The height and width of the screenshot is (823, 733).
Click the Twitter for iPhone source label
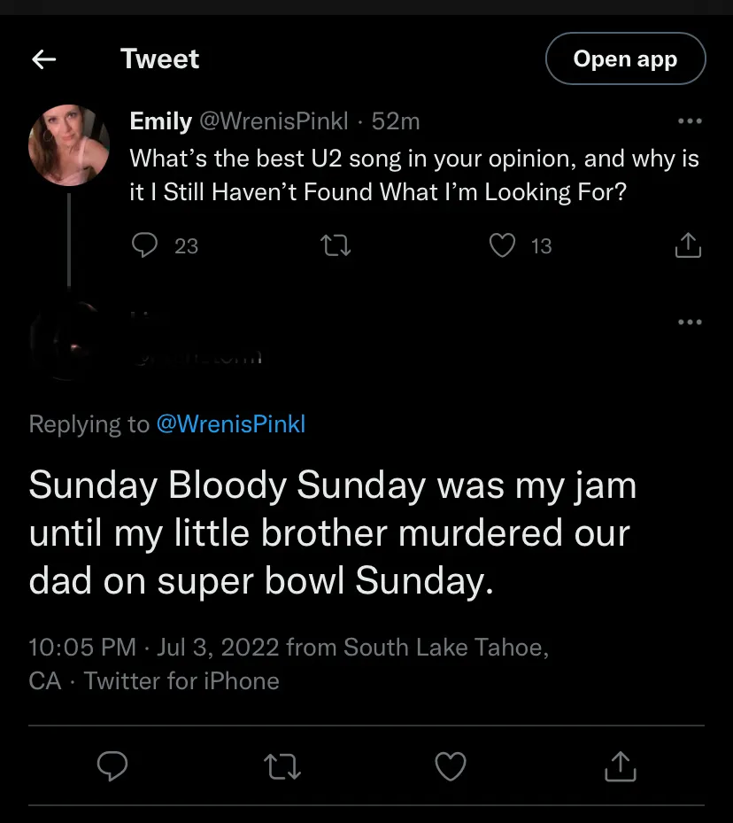click(181, 681)
